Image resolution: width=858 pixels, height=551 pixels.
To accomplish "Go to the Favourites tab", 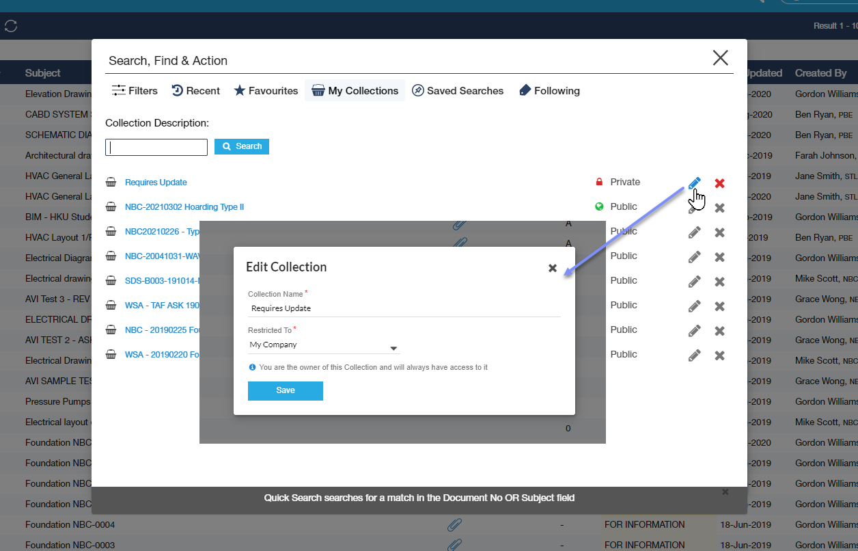I will [x=266, y=91].
